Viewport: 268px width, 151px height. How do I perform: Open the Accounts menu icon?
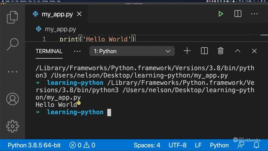pos(13,99)
